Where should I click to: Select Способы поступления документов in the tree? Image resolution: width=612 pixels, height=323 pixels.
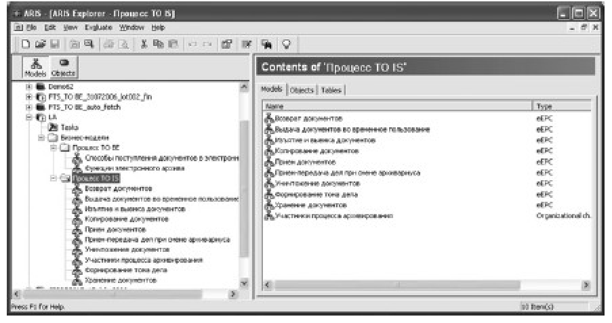pos(161,158)
